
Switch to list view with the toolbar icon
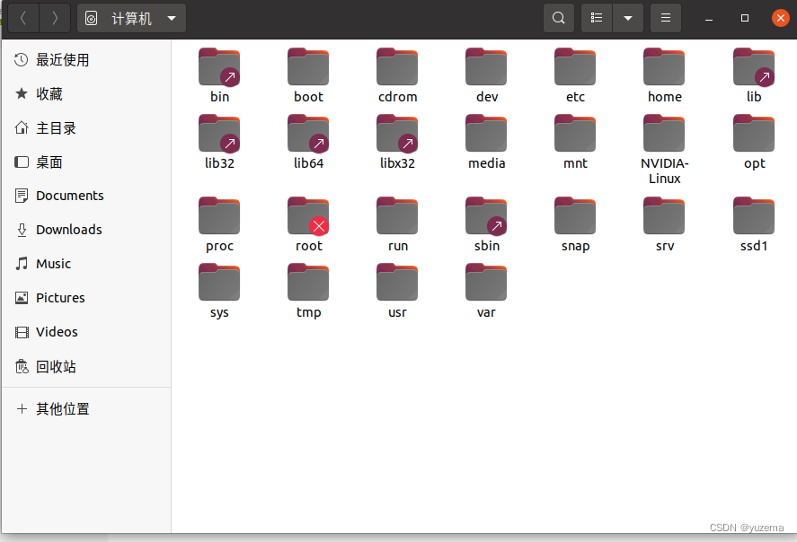pos(597,18)
